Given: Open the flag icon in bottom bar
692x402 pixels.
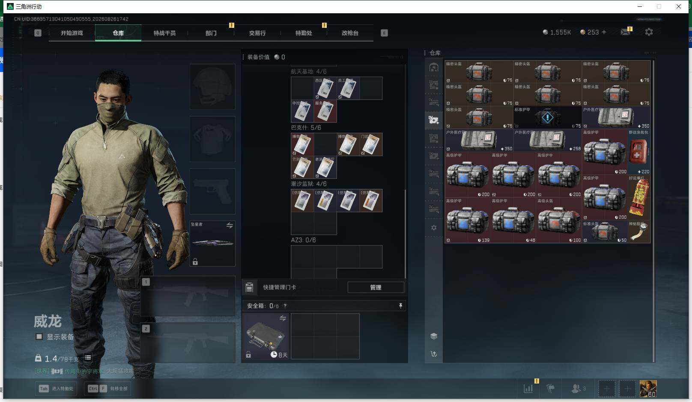Looking at the screenshot, I should tap(551, 388).
